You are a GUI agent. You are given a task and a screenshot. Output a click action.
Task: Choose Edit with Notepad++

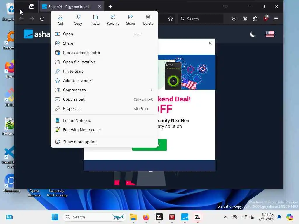104,130
